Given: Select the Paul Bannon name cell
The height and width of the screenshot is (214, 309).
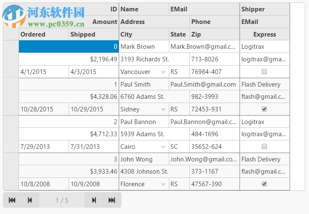Looking at the screenshot, I should tap(144, 122).
